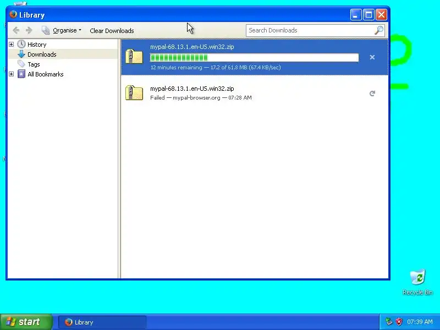Go back with the left arrow button
440x330 pixels.
click(16, 30)
